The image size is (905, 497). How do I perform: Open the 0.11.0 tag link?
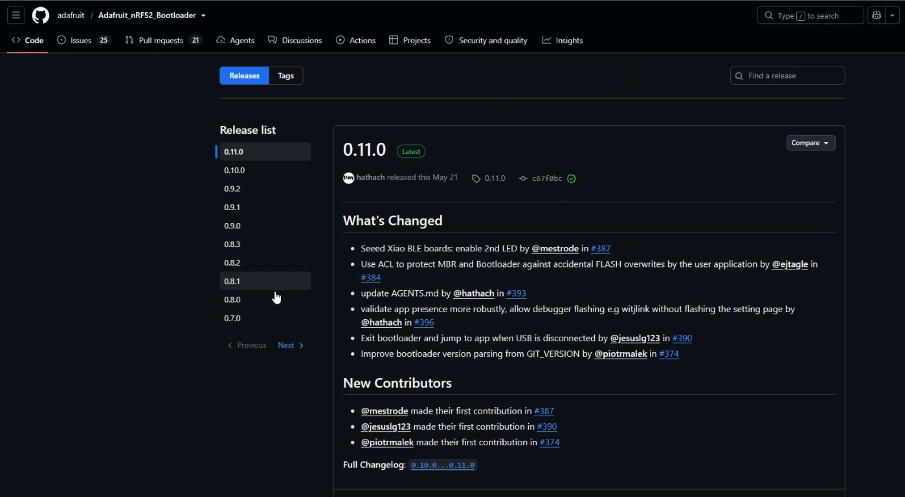click(489, 178)
